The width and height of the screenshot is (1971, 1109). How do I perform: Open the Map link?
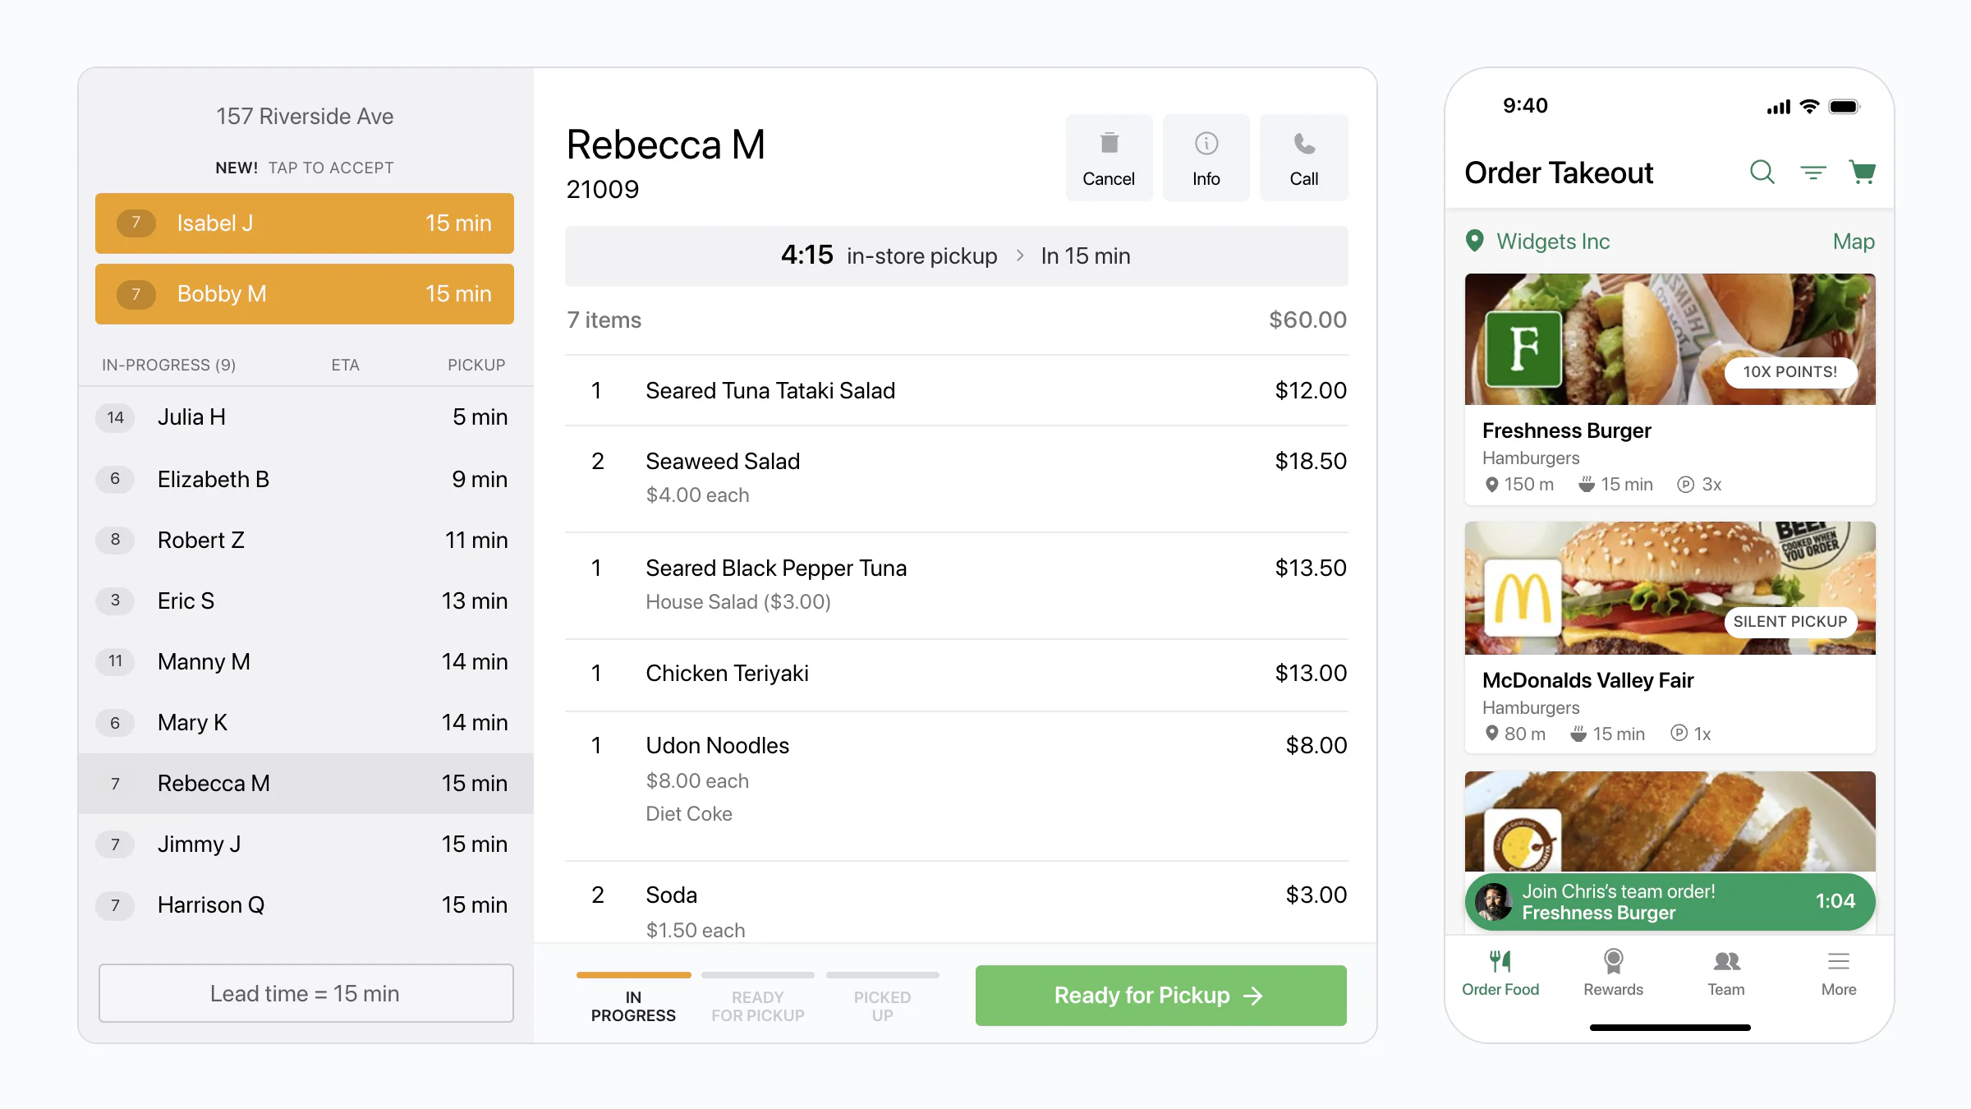1854,242
